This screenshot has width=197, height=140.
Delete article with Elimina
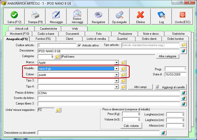(140, 16)
